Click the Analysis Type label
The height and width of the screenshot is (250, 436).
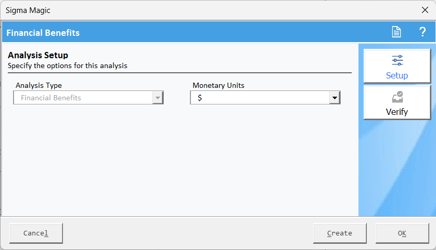click(39, 85)
